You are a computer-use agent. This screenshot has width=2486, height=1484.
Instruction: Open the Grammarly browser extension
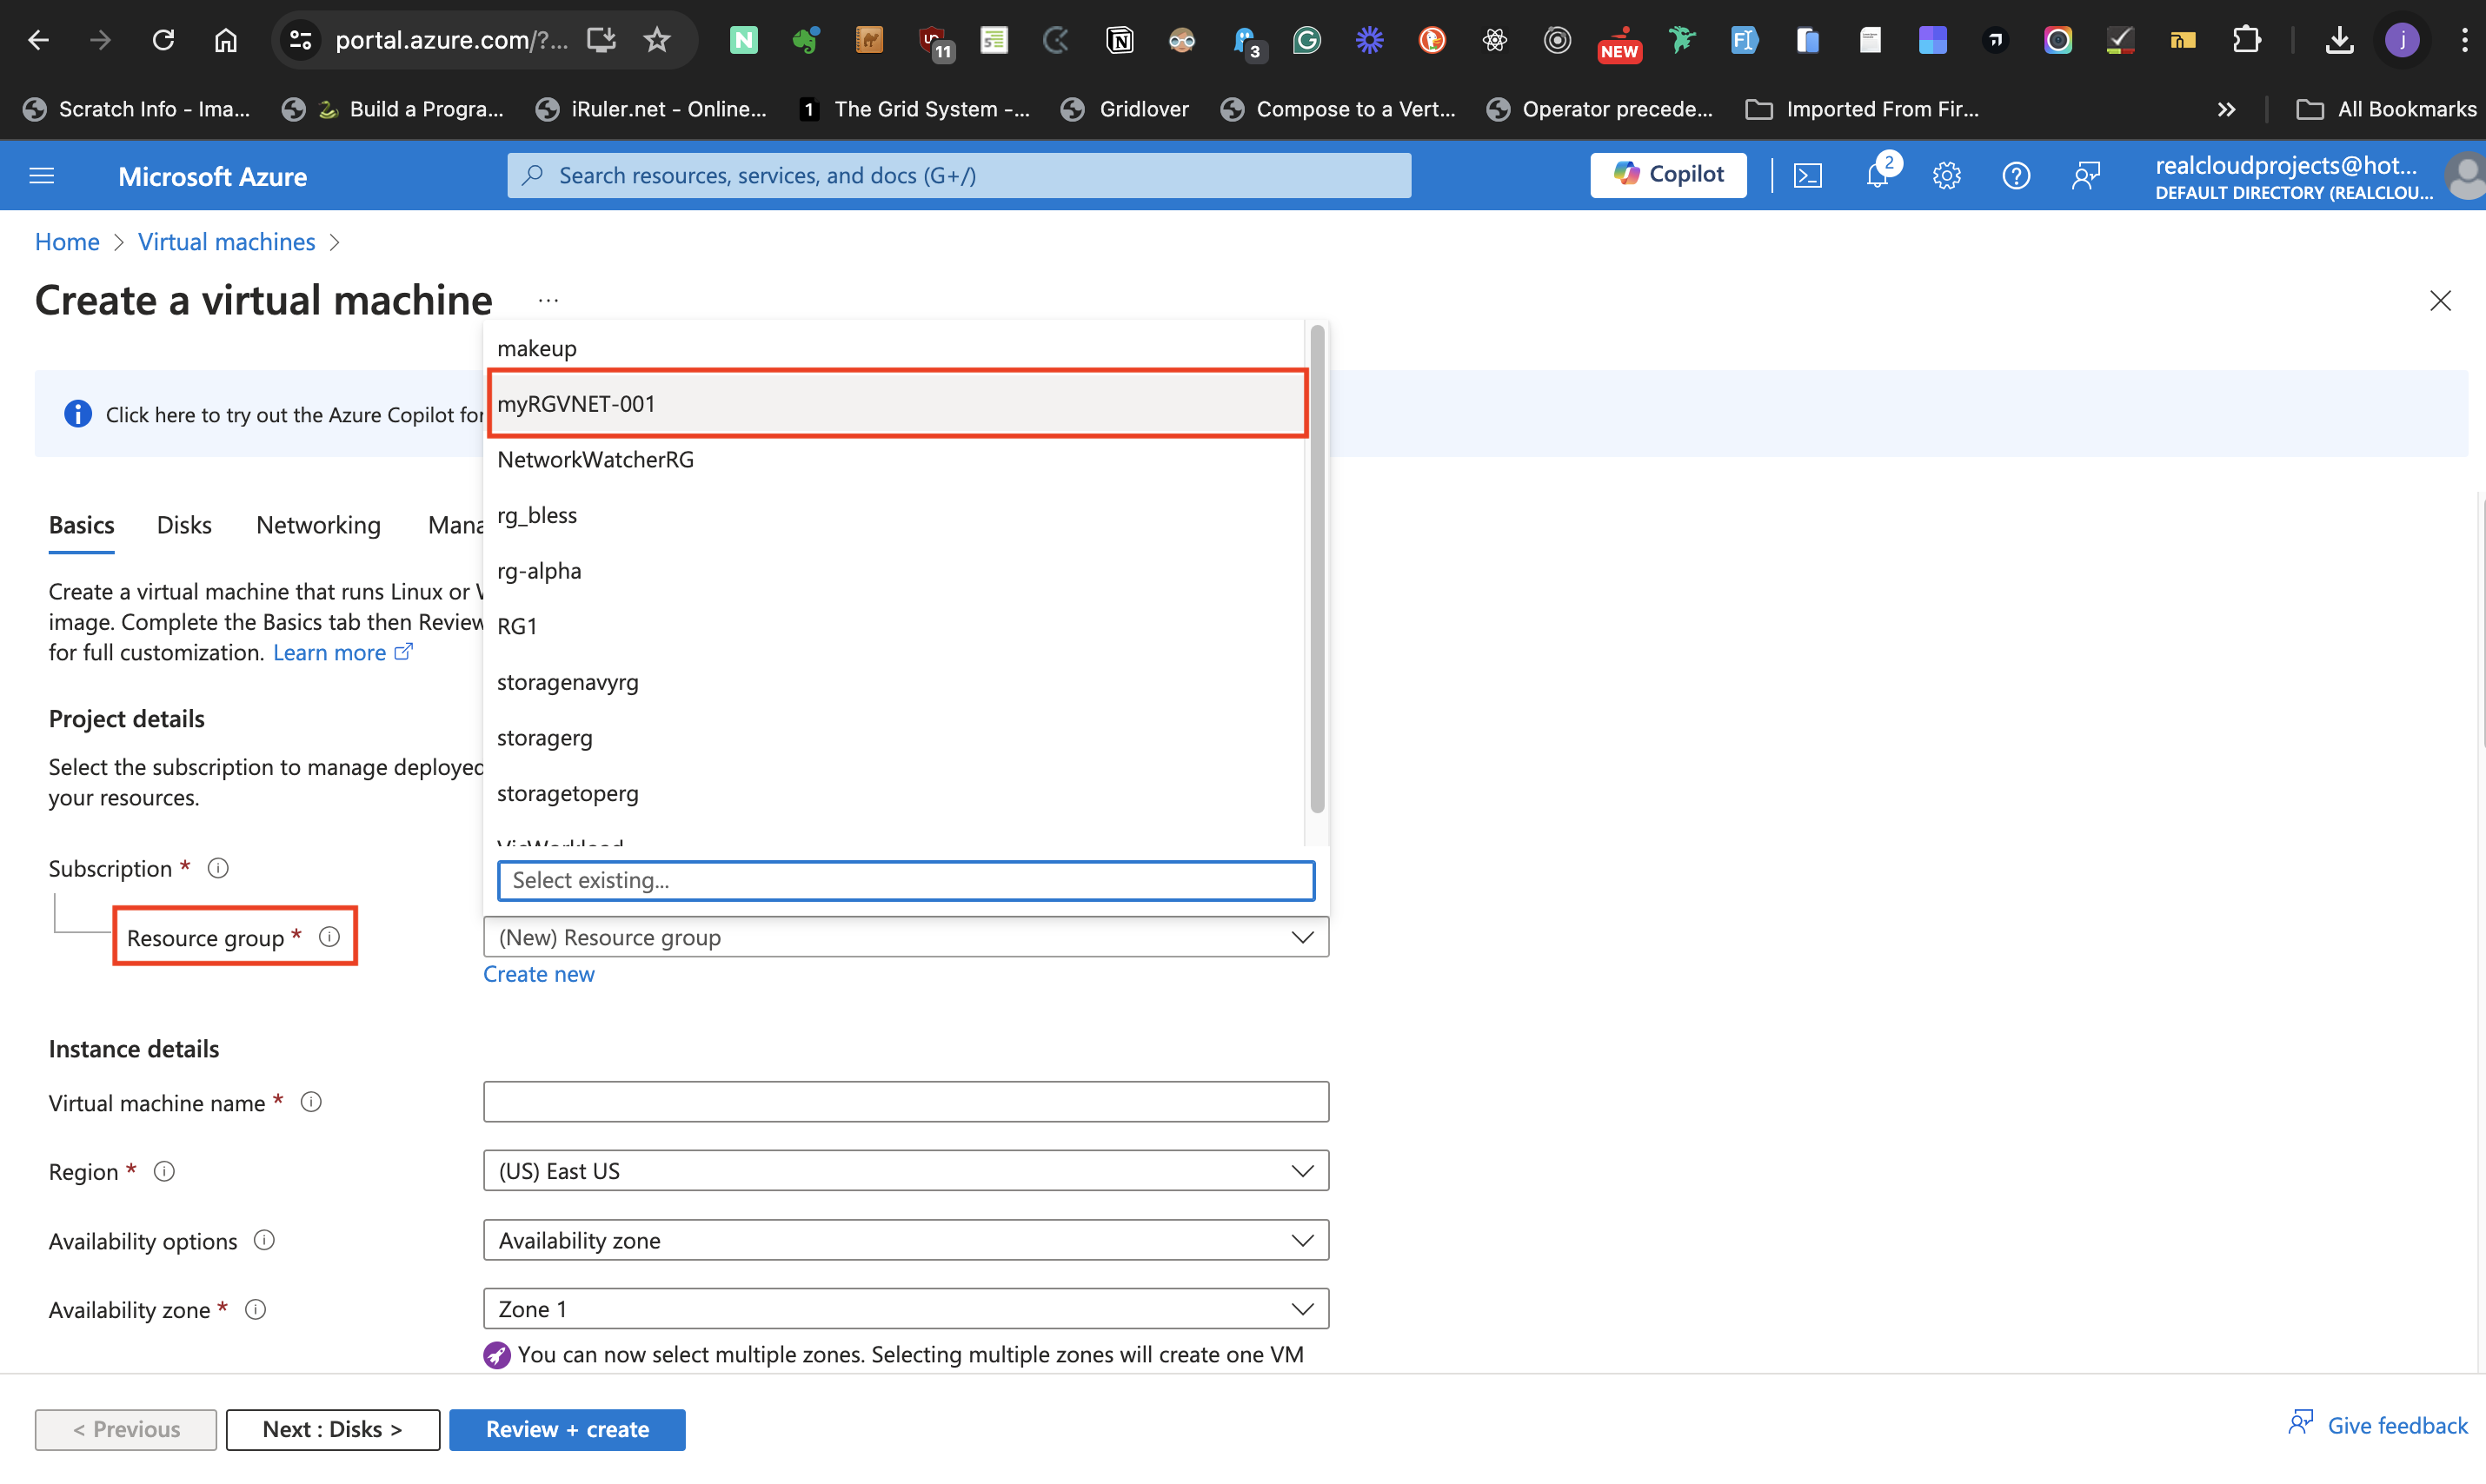click(1306, 40)
